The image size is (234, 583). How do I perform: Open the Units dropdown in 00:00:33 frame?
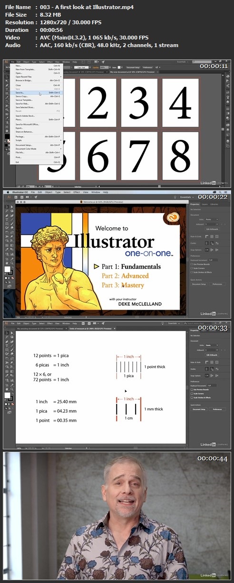[212, 345]
